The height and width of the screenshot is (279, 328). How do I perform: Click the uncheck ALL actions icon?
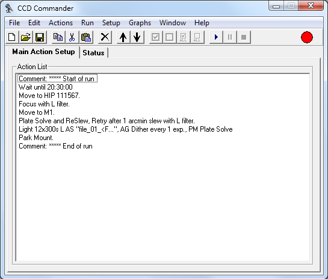coord(197,37)
